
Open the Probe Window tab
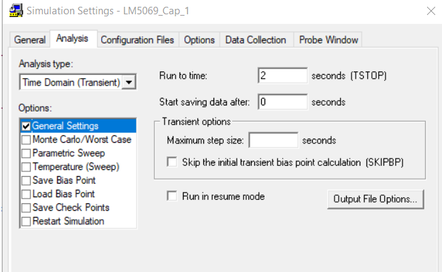[328, 40]
